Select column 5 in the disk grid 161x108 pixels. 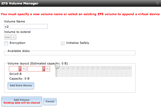coord(80,71)
